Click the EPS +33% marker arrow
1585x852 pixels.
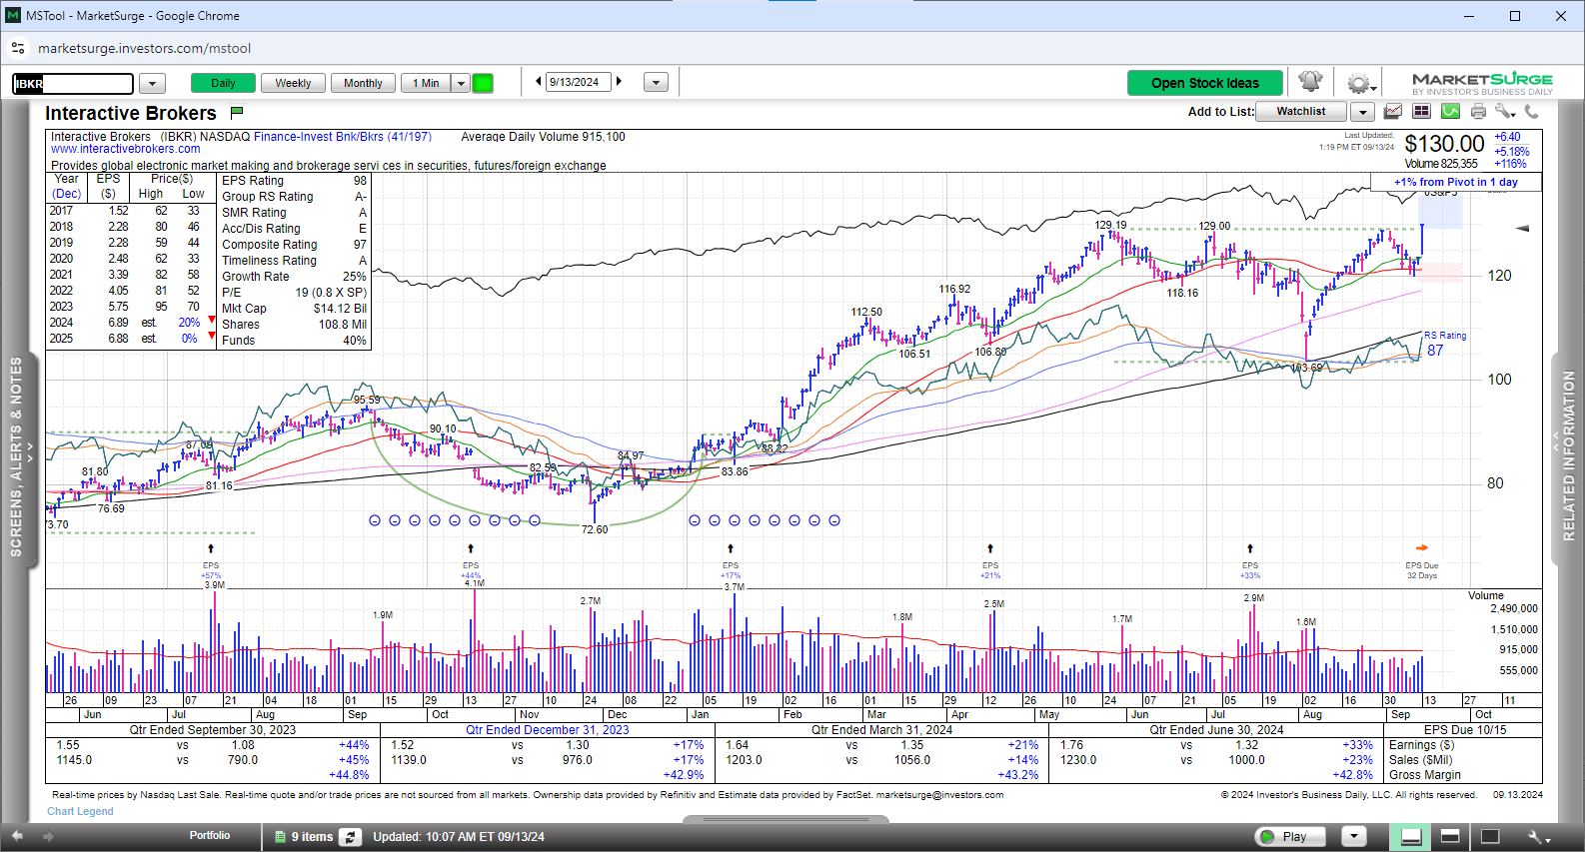click(x=1250, y=548)
